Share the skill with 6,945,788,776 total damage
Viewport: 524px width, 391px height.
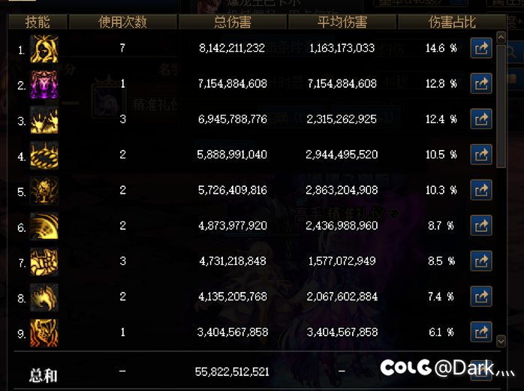click(x=481, y=119)
